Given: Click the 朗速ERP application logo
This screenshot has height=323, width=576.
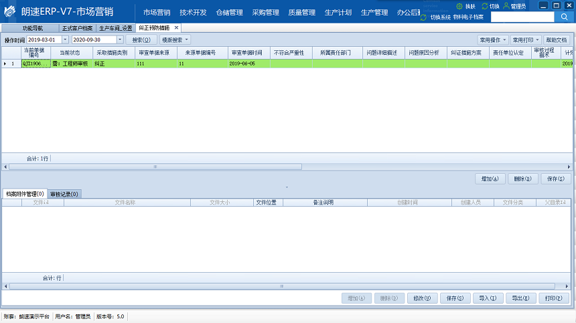Looking at the screenshot, I should point(11,13).
